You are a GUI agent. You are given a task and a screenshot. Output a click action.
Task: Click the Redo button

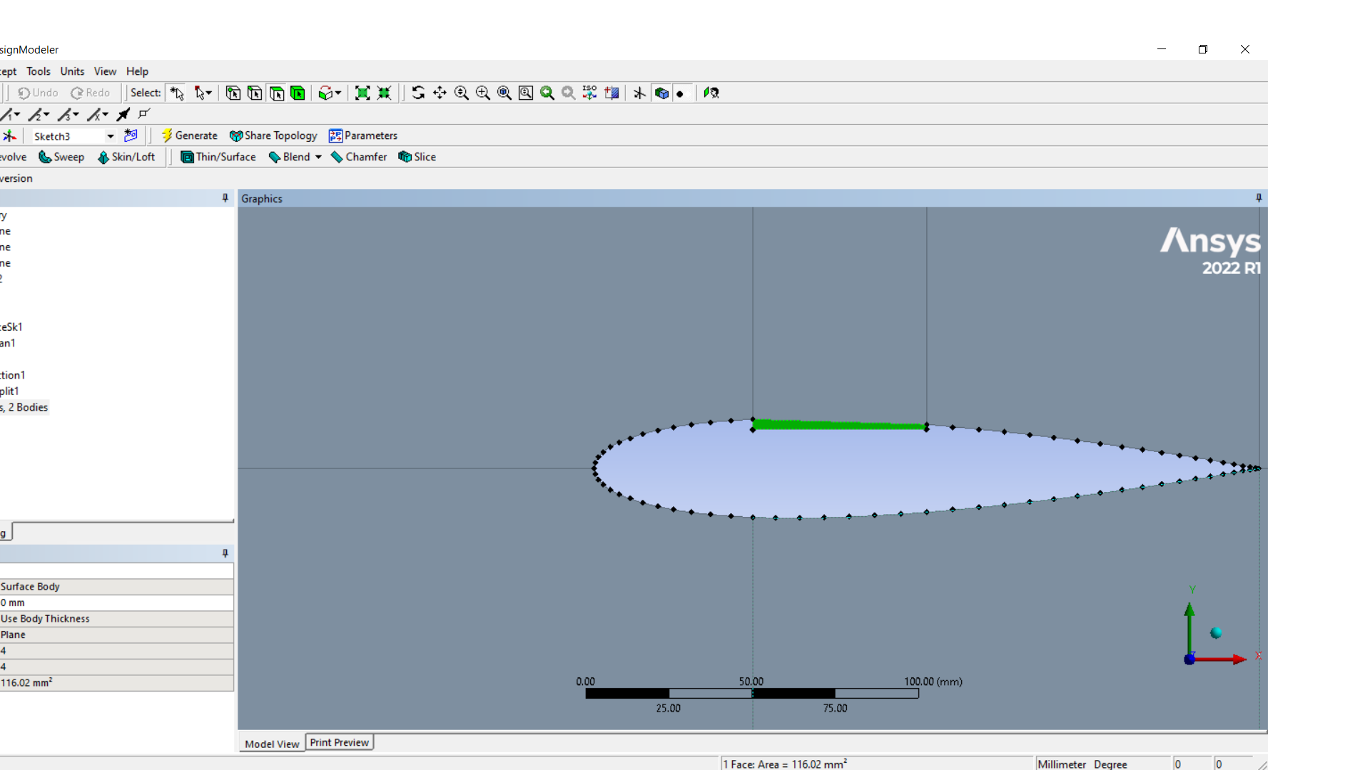tap(91, 93)
